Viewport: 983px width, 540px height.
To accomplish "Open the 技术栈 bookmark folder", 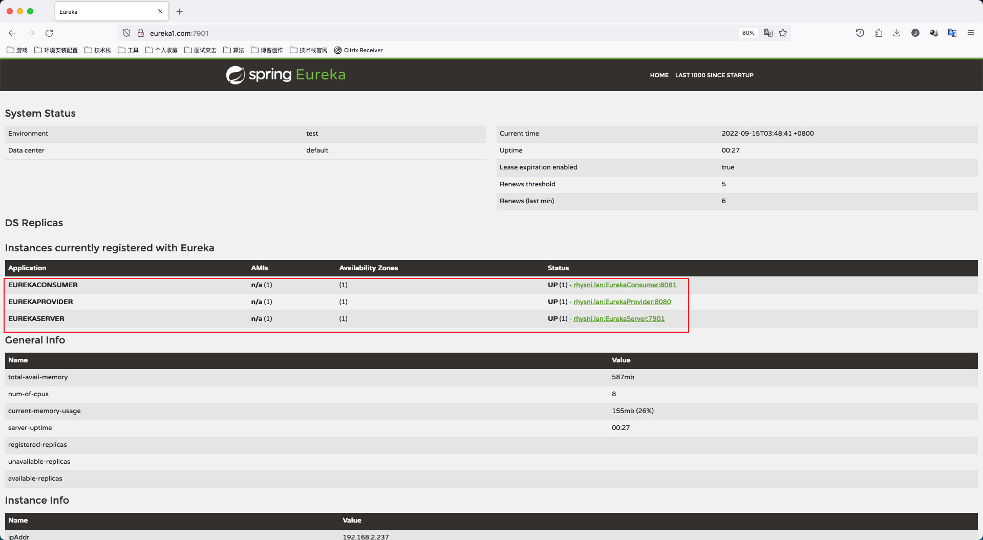I will (98, 50).
